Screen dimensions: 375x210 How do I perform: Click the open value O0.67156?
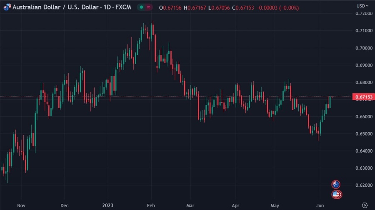click(x=170, y=7)
